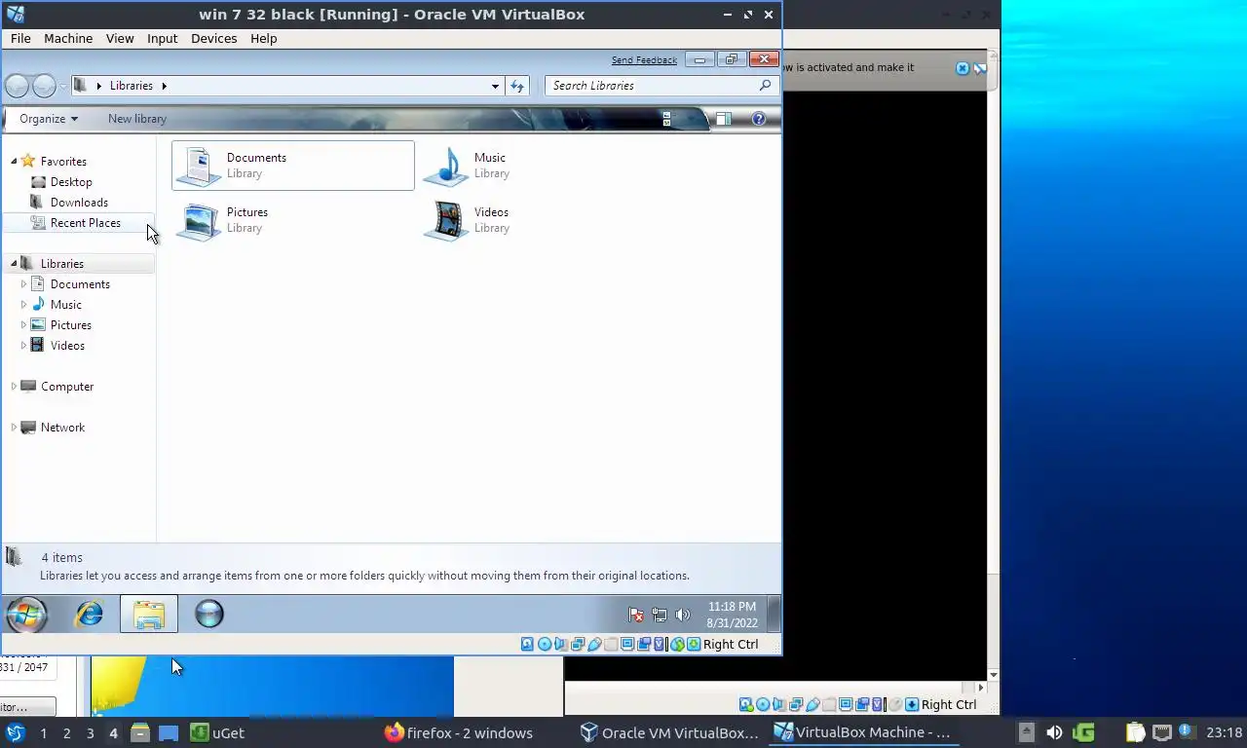Click keyboard capture arrow in rear VM window
The image size is (1247, 748).
pyautogui.click(x=912, y=704)
